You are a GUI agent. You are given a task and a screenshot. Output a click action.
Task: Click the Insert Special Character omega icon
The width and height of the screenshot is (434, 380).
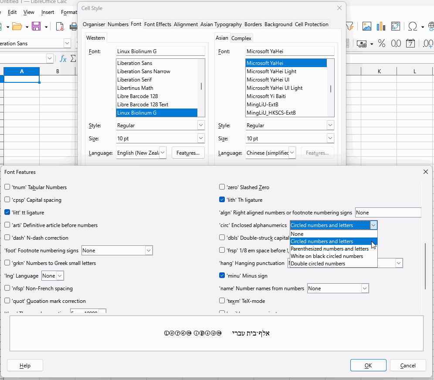coord(412,27)
